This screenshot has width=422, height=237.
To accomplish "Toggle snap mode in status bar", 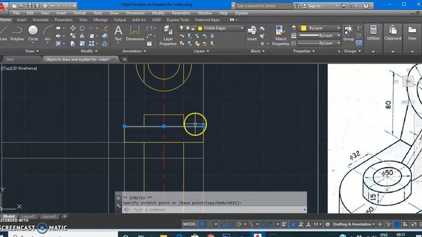I will tap(210, 224).
